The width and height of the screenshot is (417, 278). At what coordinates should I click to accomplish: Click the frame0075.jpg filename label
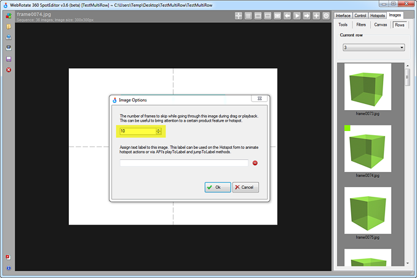368,237
